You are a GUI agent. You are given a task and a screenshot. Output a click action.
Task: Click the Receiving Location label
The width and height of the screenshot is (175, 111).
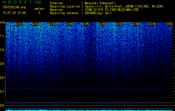[x=65, y=6]
